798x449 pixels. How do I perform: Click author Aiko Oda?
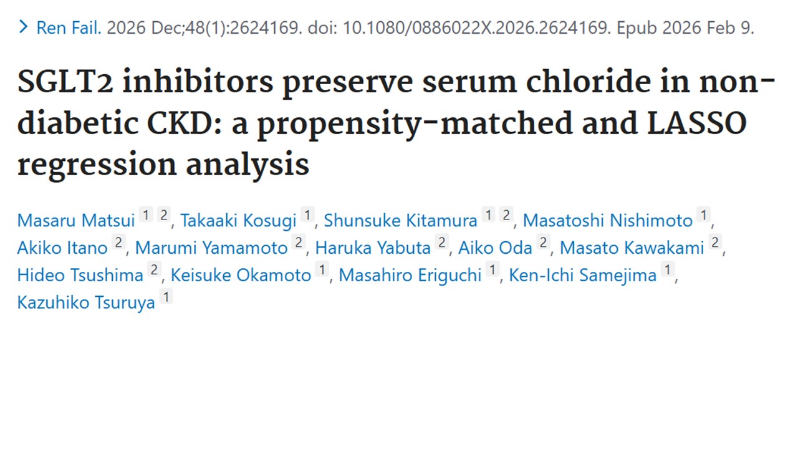click(x=495, y=248)
